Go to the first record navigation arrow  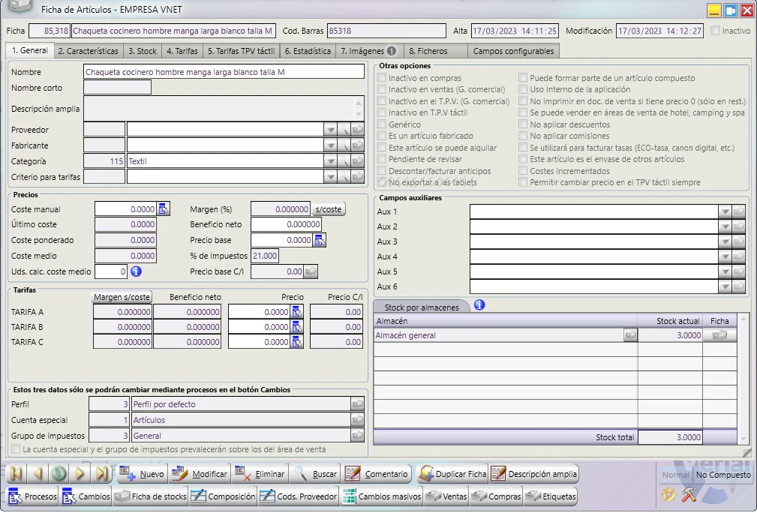[16, 474]
